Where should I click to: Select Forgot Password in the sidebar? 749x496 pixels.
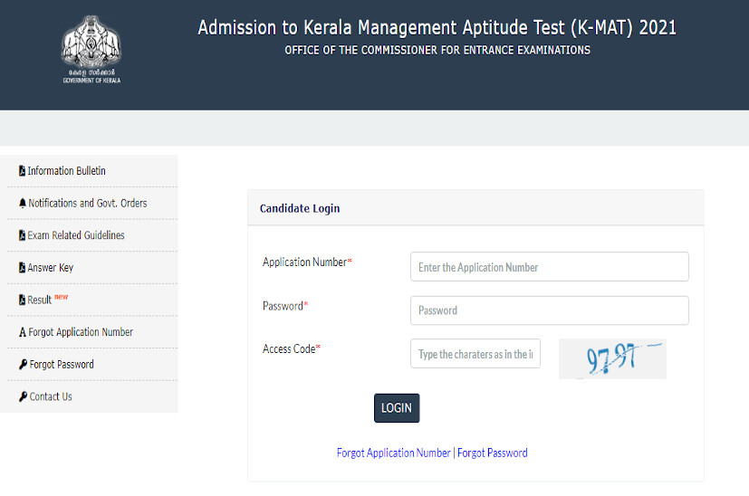[x=62, y=364]
